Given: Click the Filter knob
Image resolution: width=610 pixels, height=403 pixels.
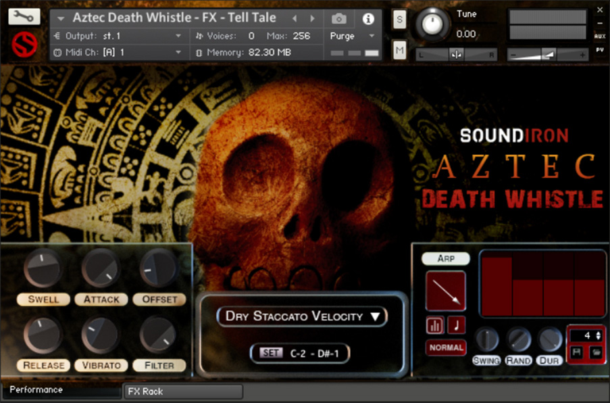Looking at the screenshot, I should click(158, 335).
